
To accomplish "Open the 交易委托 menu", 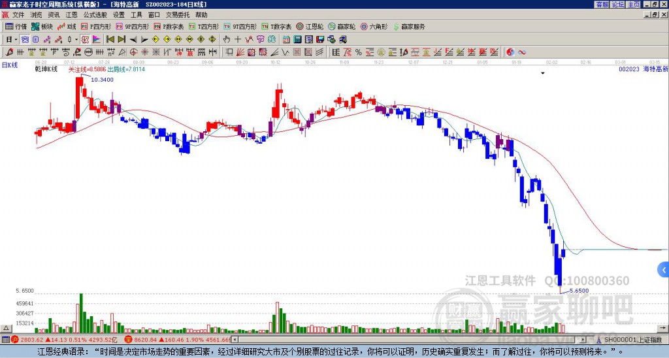I will pyautogui.click(x=178, y=15).
